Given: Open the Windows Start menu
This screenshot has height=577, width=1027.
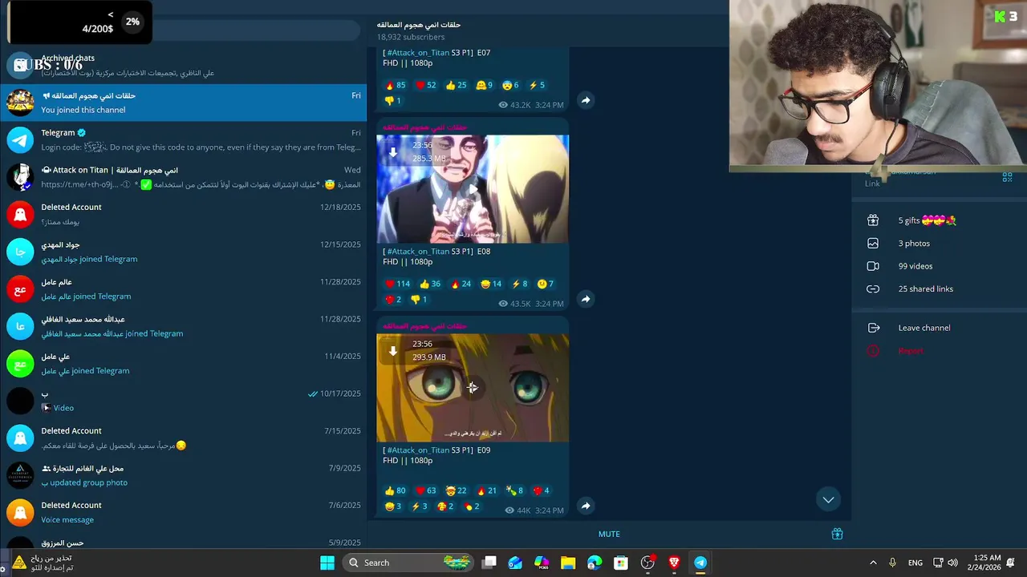Looking at the screenshot, I should (327, 563).
